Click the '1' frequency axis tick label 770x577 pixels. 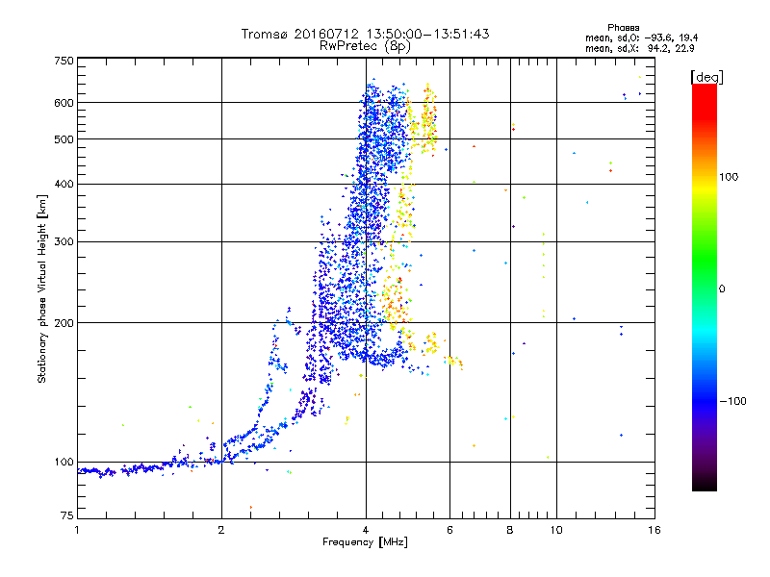pos(77,530)
